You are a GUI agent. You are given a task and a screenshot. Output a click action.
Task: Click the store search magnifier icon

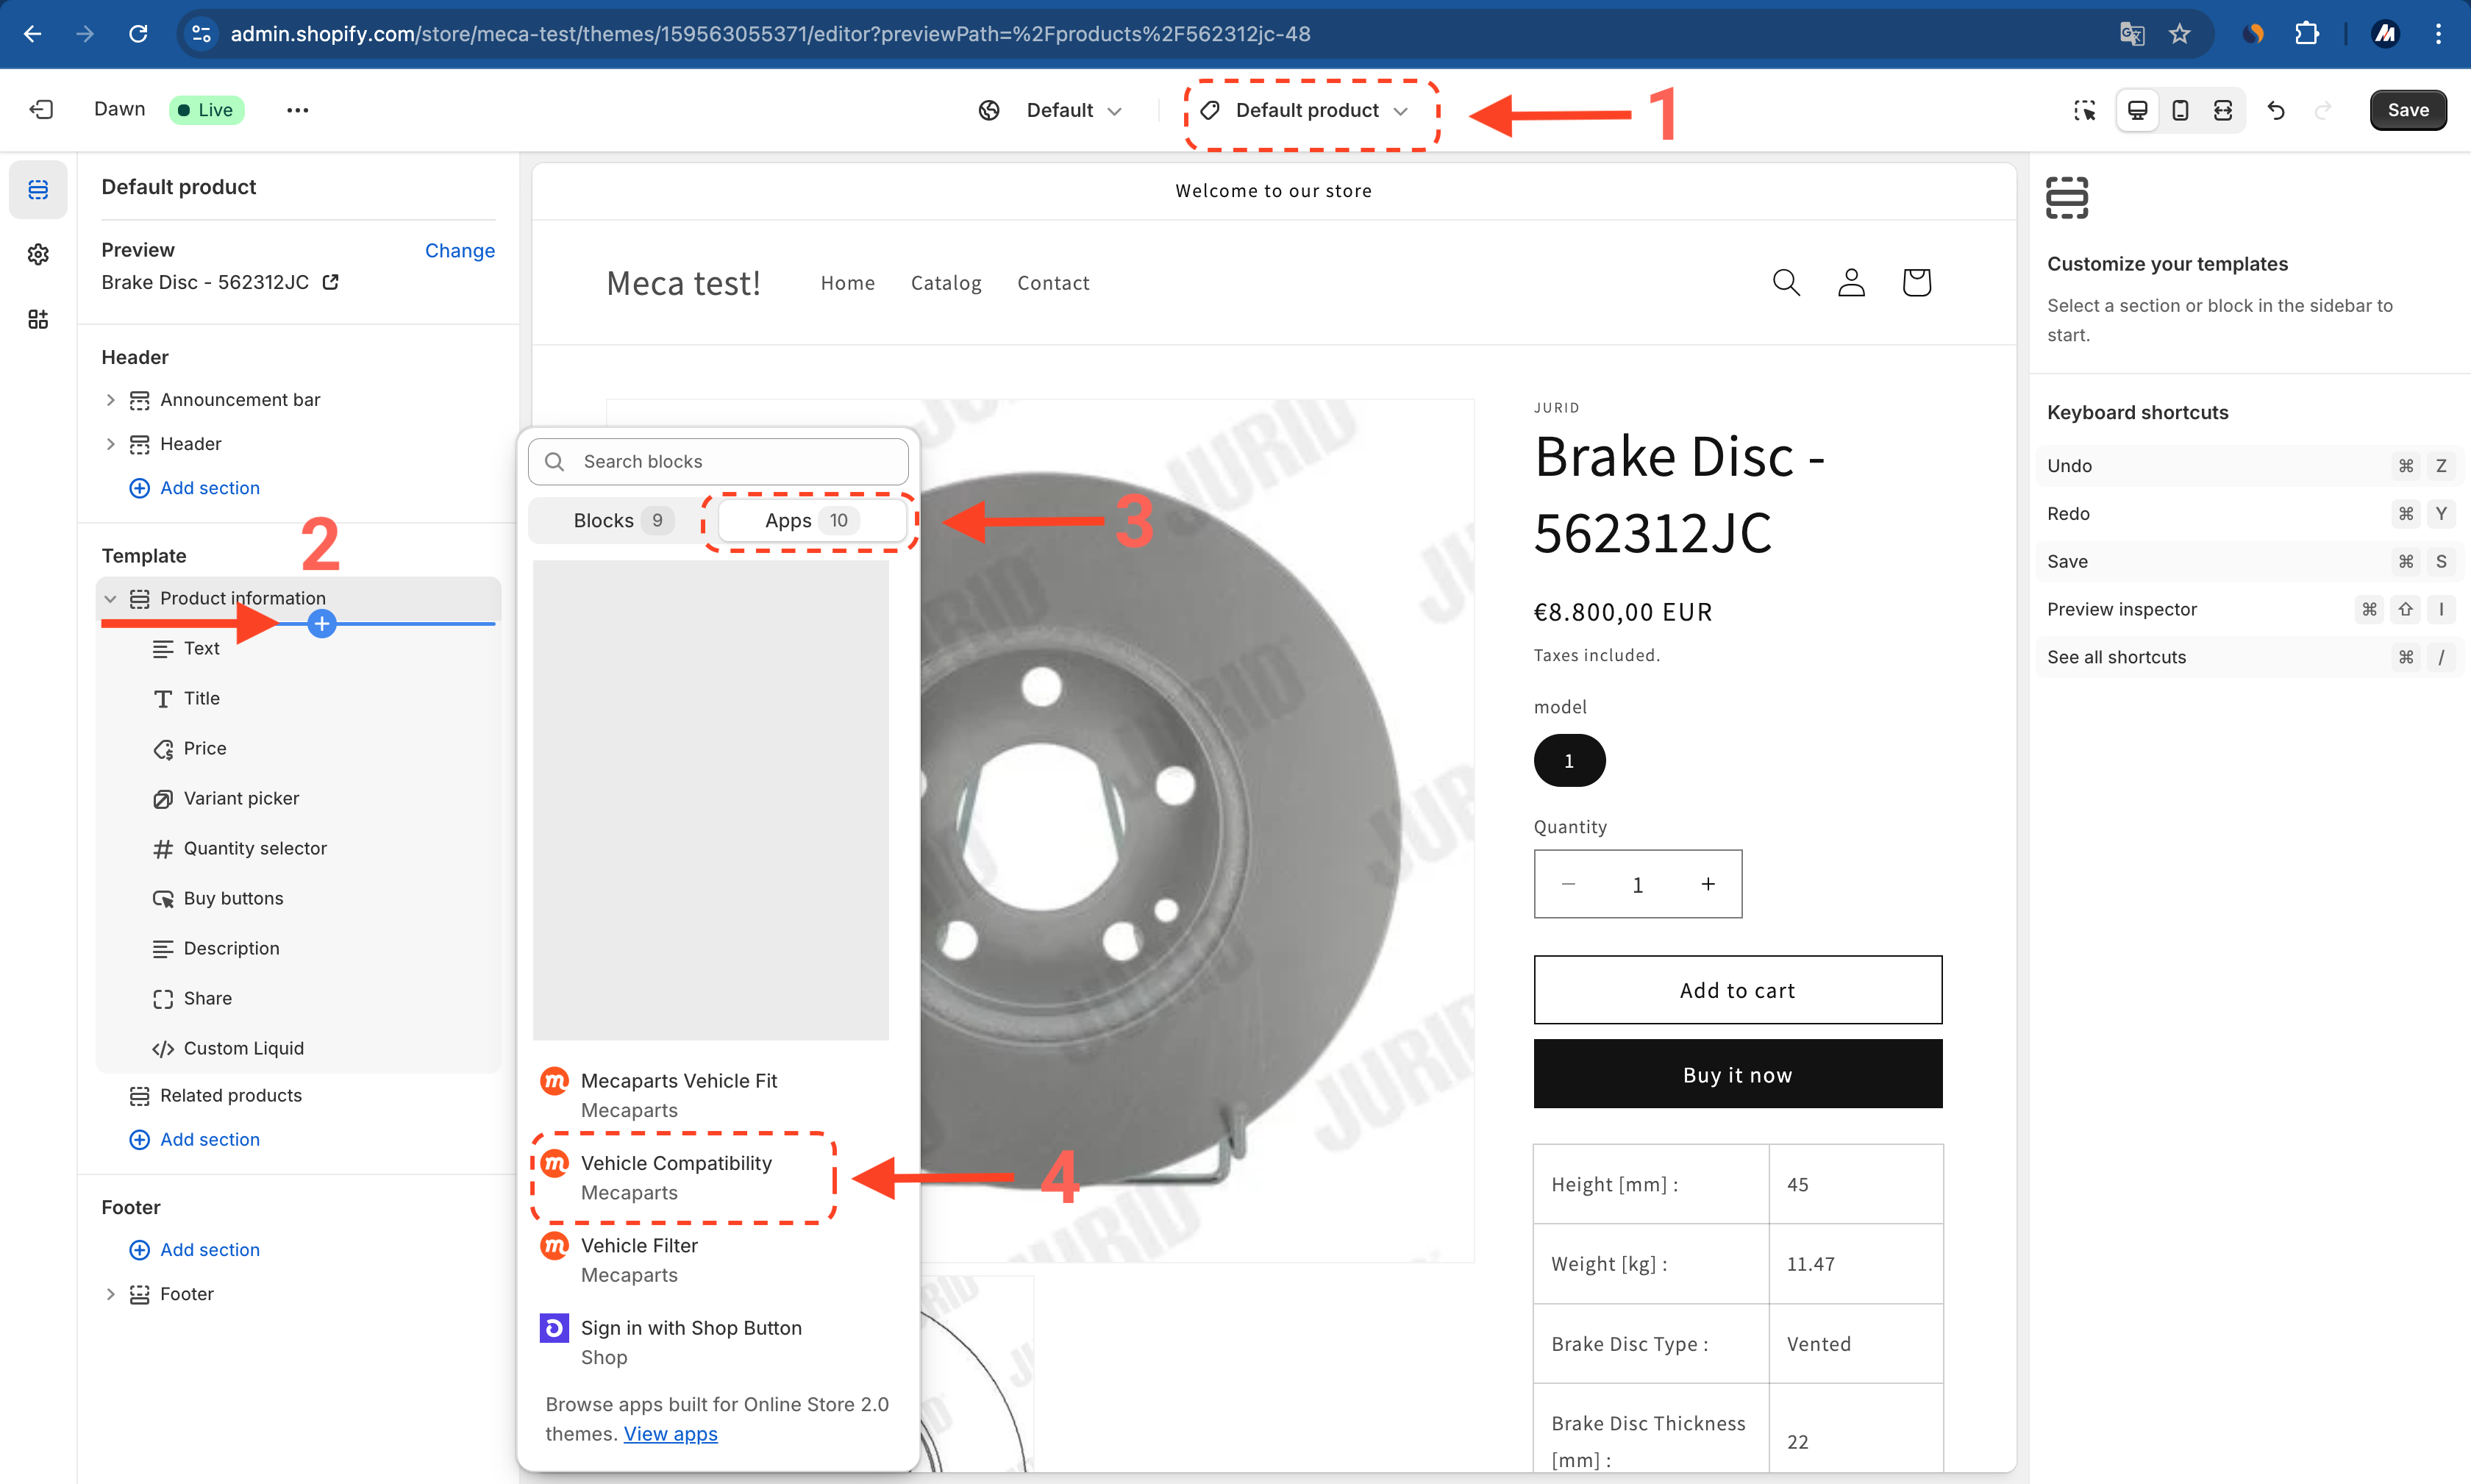click(1786, 283)
